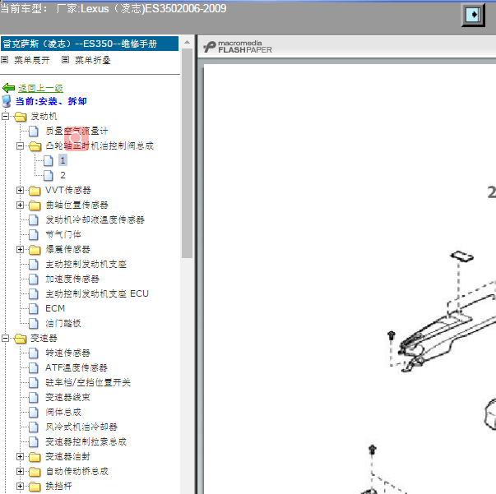Screen dimensions: 496x494
Task: Open 节气门体 page
Action: click(63, 235)
